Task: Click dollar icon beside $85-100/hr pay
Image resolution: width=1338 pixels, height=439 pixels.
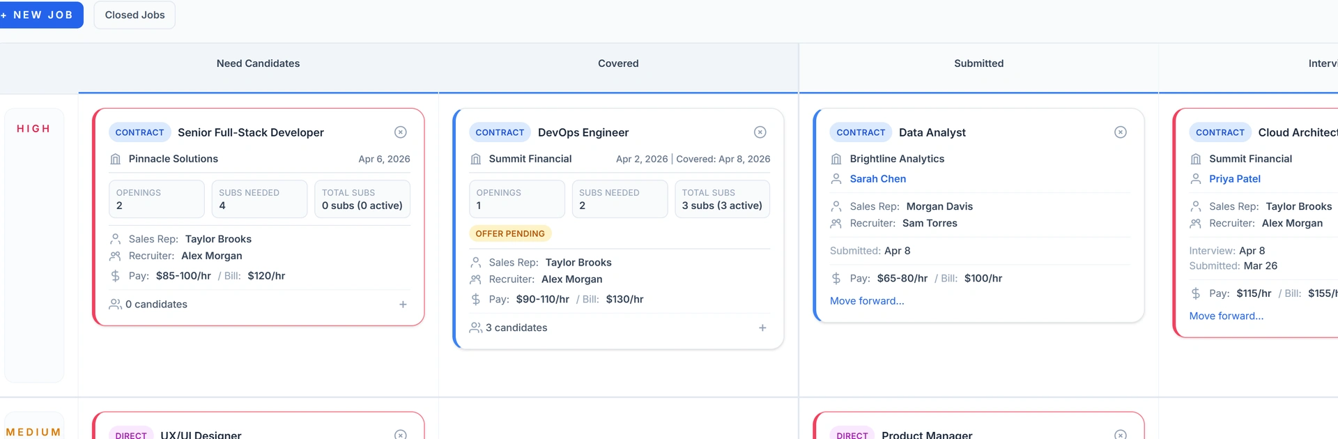Action: (116, 276)
